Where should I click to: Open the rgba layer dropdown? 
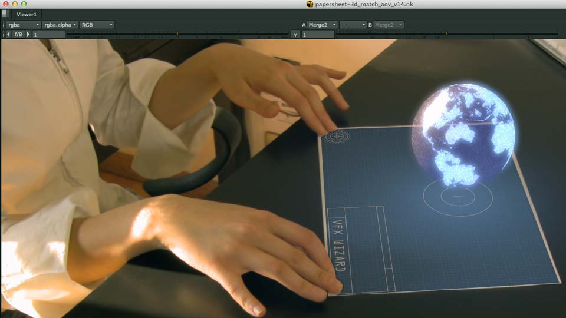[23, 25]
